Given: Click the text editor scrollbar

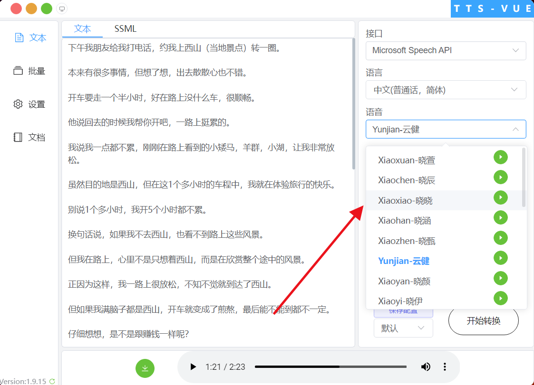Looking at the screenshot, I should 353,104.
